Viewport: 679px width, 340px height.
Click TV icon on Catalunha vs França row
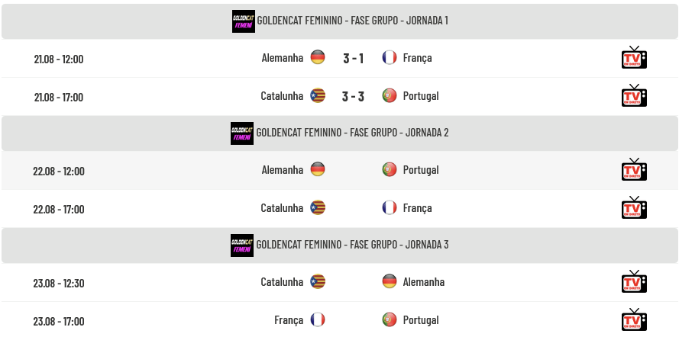click(x=634, y=207)
